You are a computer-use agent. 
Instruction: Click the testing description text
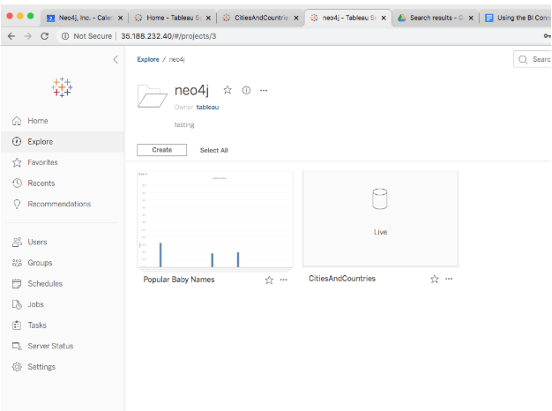click(x=184, y=124)
